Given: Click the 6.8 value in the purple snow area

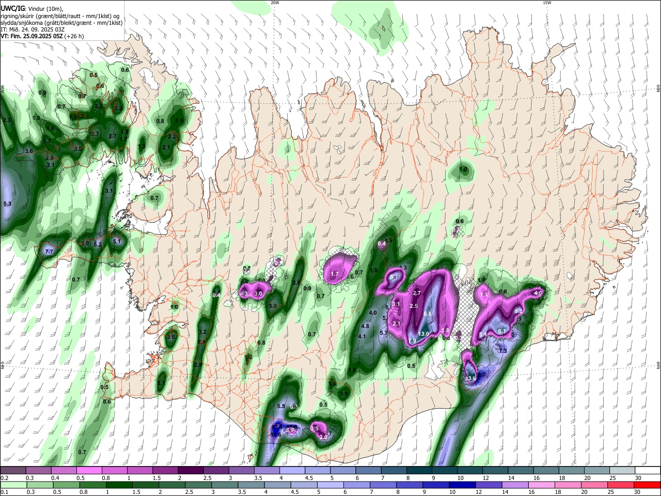Looking at the screenshot, I should (x=428, y=314).
